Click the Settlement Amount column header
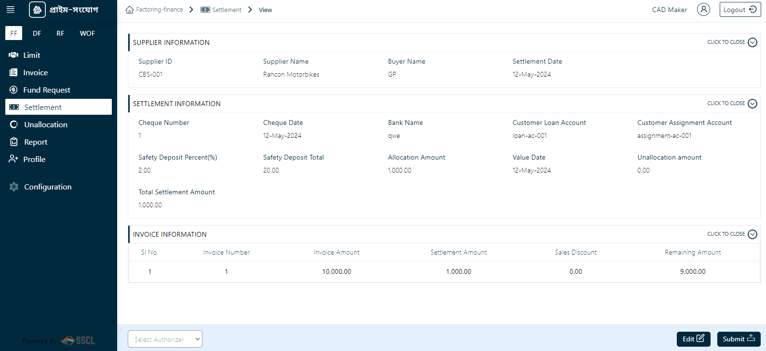The image size is (766, 351). 458,253
